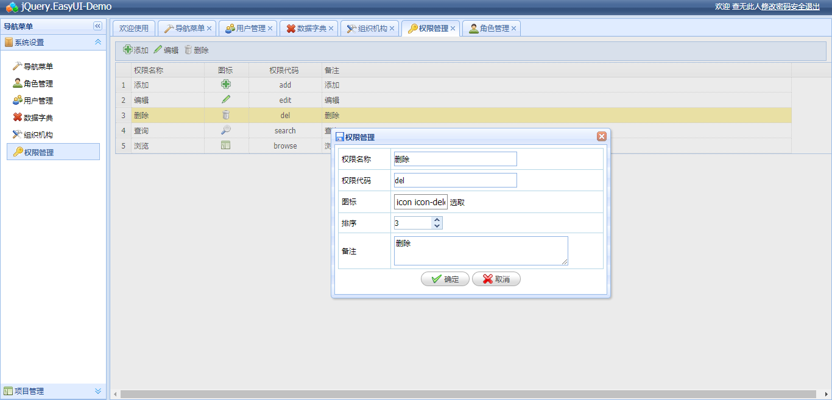Expand the 项目管理 accordion section
This screenshot has width=832, height=400.
97,391
